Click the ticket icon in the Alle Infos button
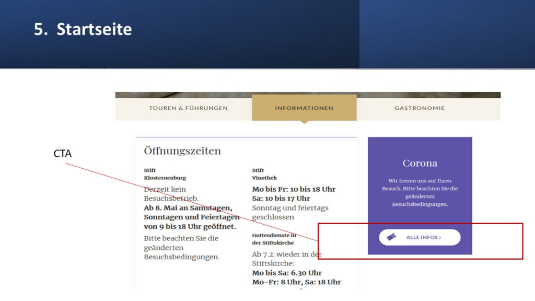The width and height of the screenshot is (535, 301). pos(391,237)
